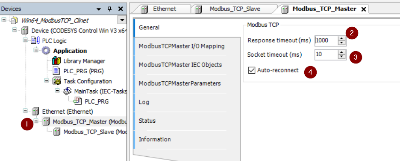Viewport: 400px width, 161px height.
Task: Select the Library Manager book icon
Action: coord(57,61)
